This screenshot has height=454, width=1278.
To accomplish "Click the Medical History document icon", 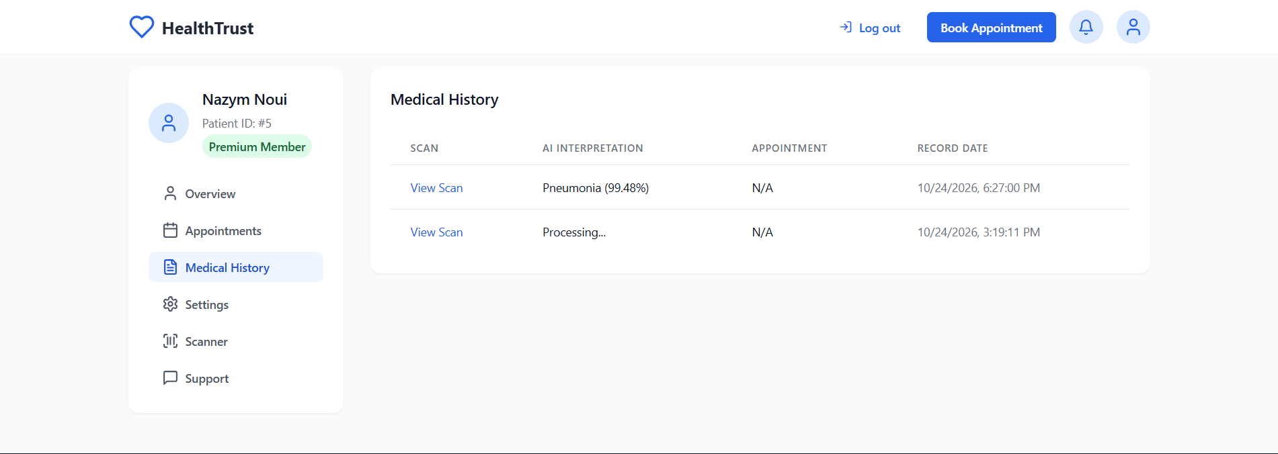I will 170,267.
